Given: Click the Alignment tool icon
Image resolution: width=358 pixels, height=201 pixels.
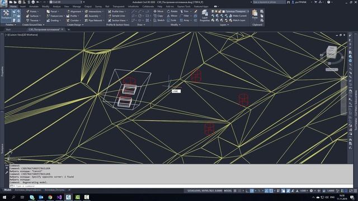Looking at the screenshot, I should [x=68, y=11].
